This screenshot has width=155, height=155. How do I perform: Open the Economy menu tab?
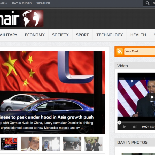coord(35,35)
